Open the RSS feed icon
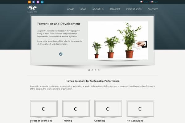 point(29,2)
